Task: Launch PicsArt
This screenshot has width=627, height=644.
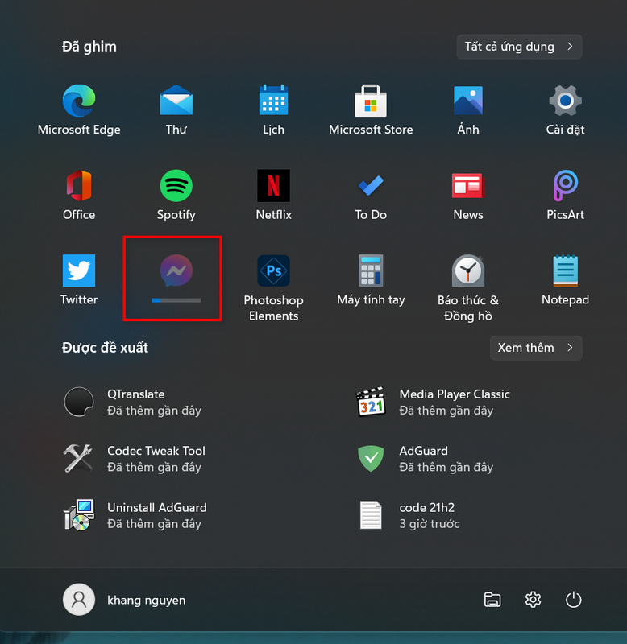Action: pyautogui.click(x=565, y=196)
